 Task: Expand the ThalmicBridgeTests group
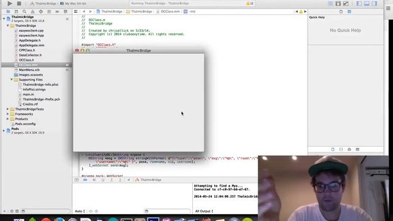pos(8,109)
